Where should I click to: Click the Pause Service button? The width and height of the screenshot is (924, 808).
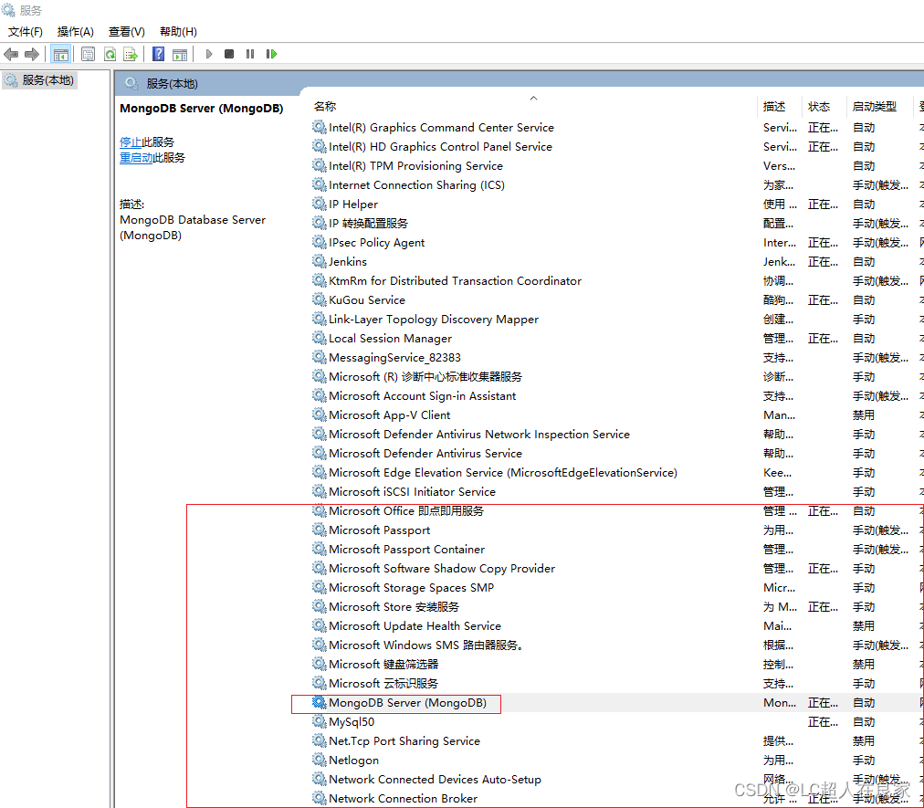(250, 54)
